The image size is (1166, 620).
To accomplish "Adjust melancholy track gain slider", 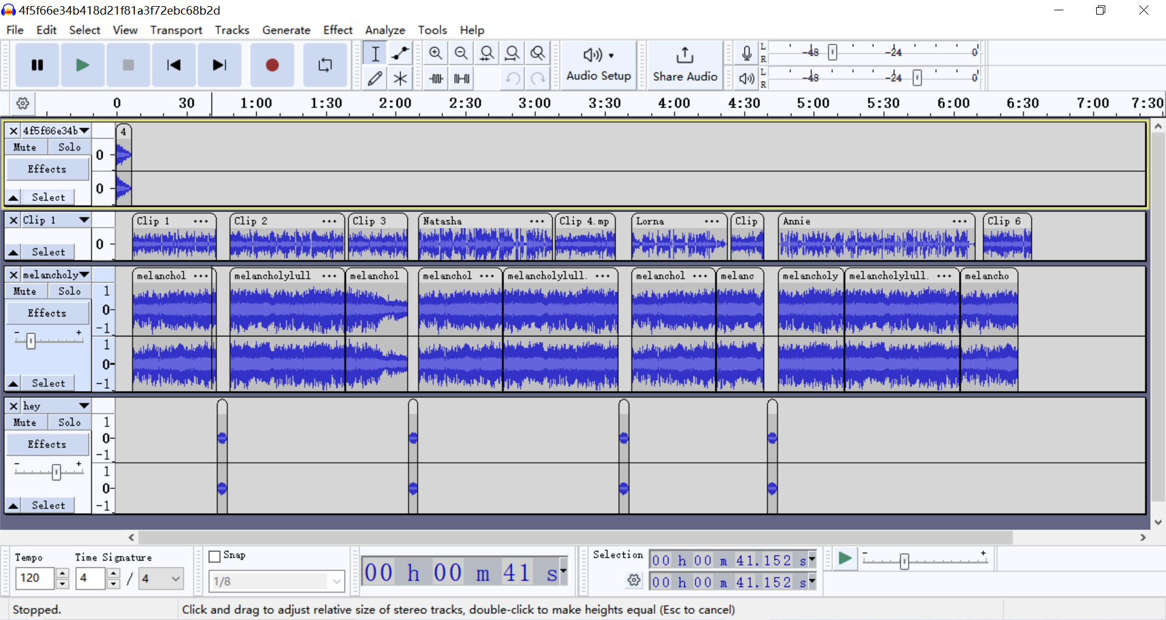I will point(31,341).
